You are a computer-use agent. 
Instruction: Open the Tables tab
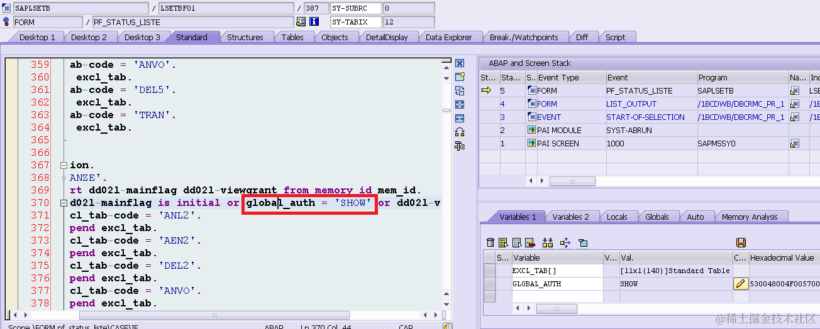pyautogui.click(x=292, y=37)
